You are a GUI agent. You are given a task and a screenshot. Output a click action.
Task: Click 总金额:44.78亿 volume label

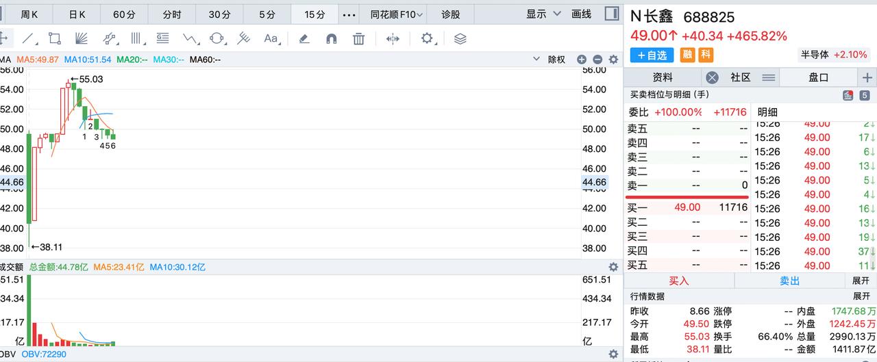coord(59,267)
